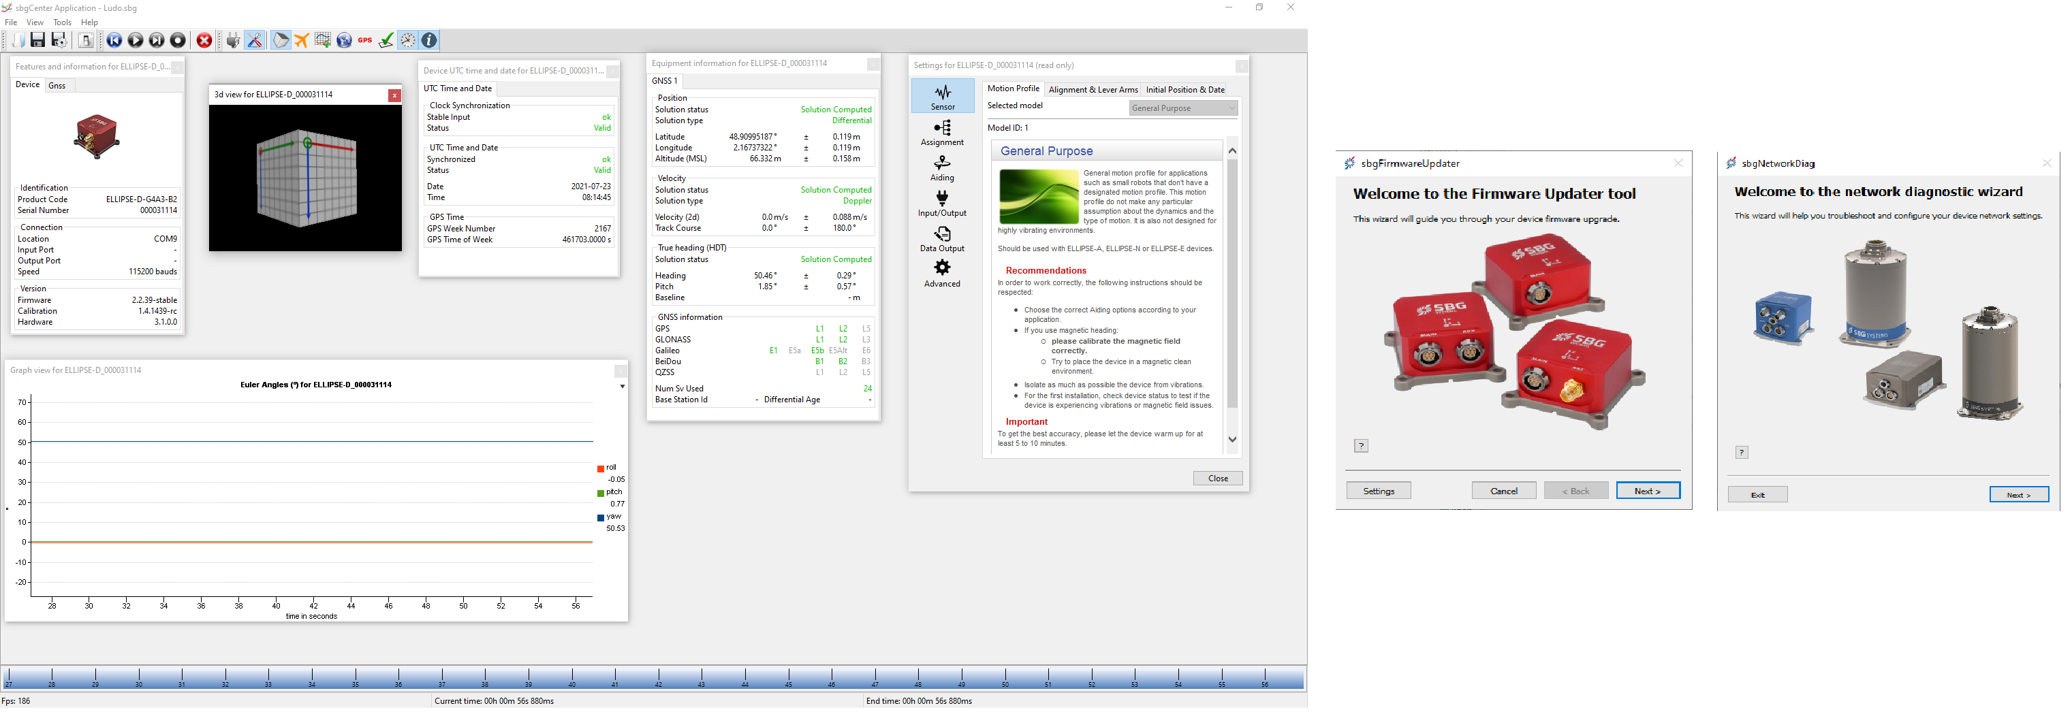Click the open file folder icon
Image resolution: width=2072 pixels, height=712 pixels.
click(x=17, y=40)
